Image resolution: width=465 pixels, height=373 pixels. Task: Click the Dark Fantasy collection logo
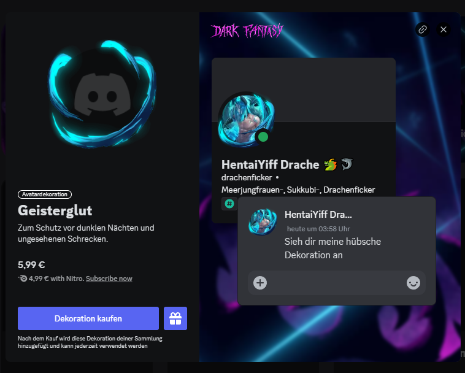pyautogui.click(x=247, y=31)
